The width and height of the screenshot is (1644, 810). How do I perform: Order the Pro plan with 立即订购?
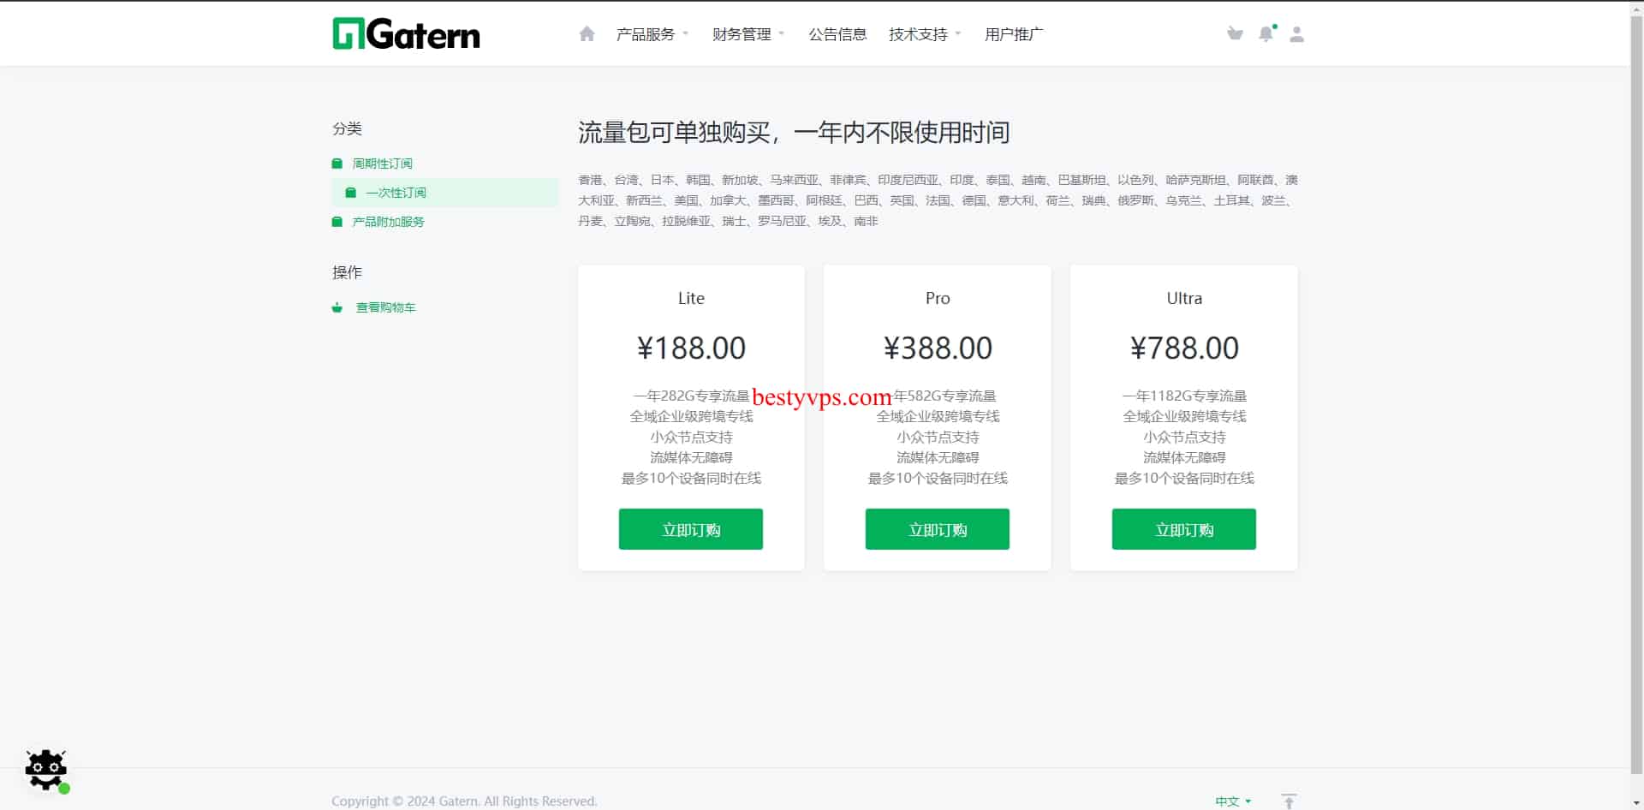tap(937, 529)
